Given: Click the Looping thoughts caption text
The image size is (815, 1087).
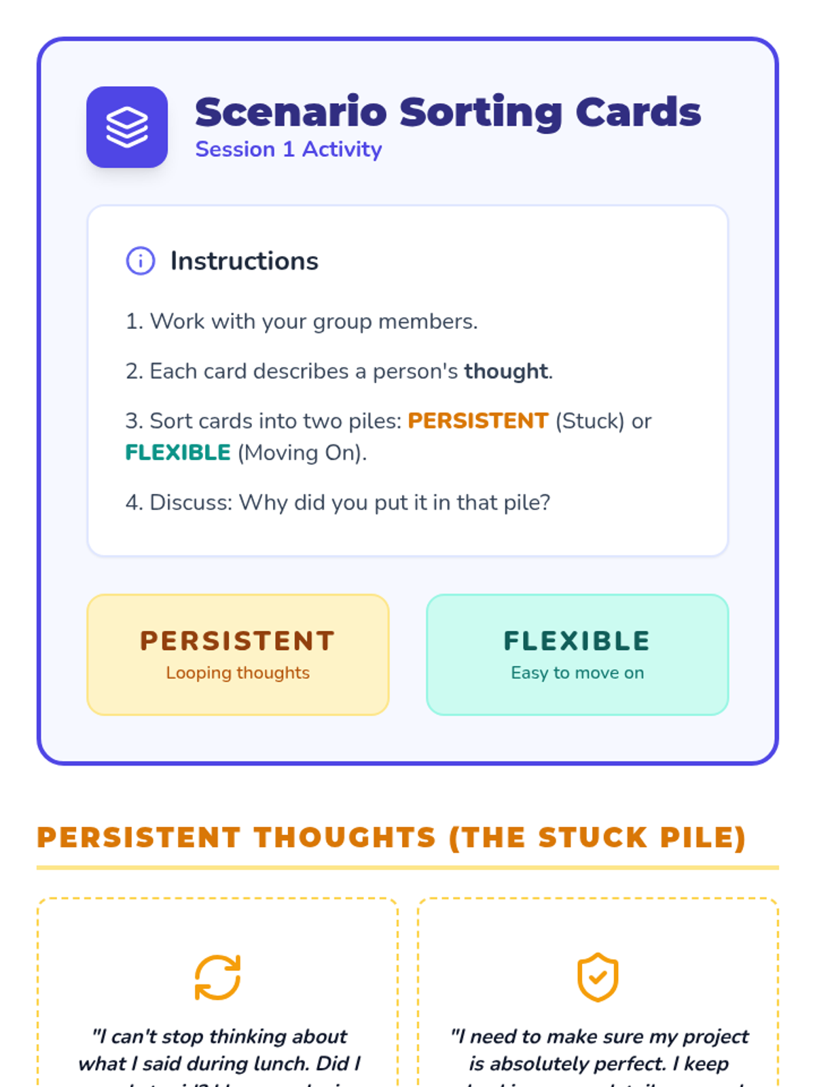Looking at the screenshot, I should coord(238,673).
